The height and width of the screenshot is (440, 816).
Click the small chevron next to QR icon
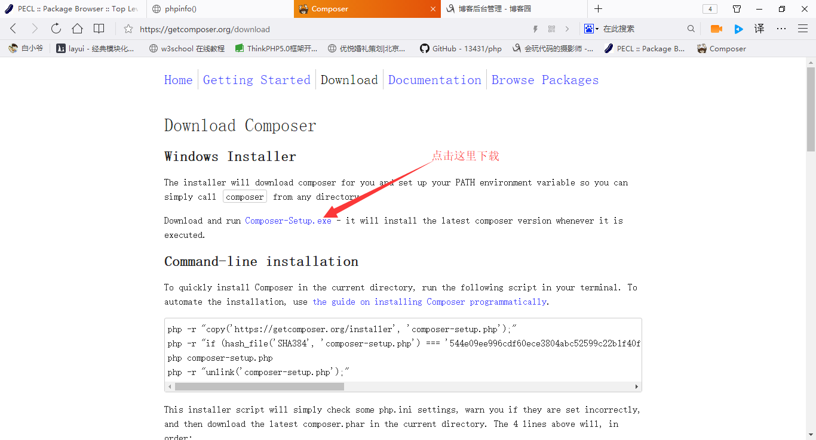[x=567, y=29]
